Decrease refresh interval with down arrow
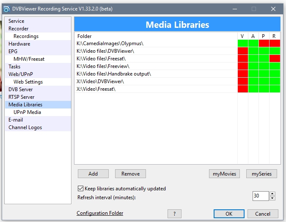 click(x=272, y=198)
